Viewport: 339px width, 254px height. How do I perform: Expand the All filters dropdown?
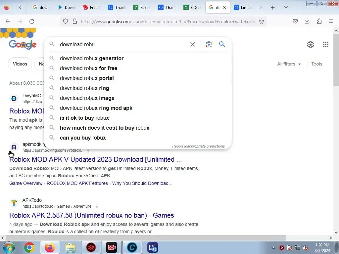(289, 64)
